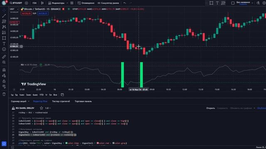Select the patterns drawing tool
Viewport: 266px width, 149px height.
tap(4, 27)
